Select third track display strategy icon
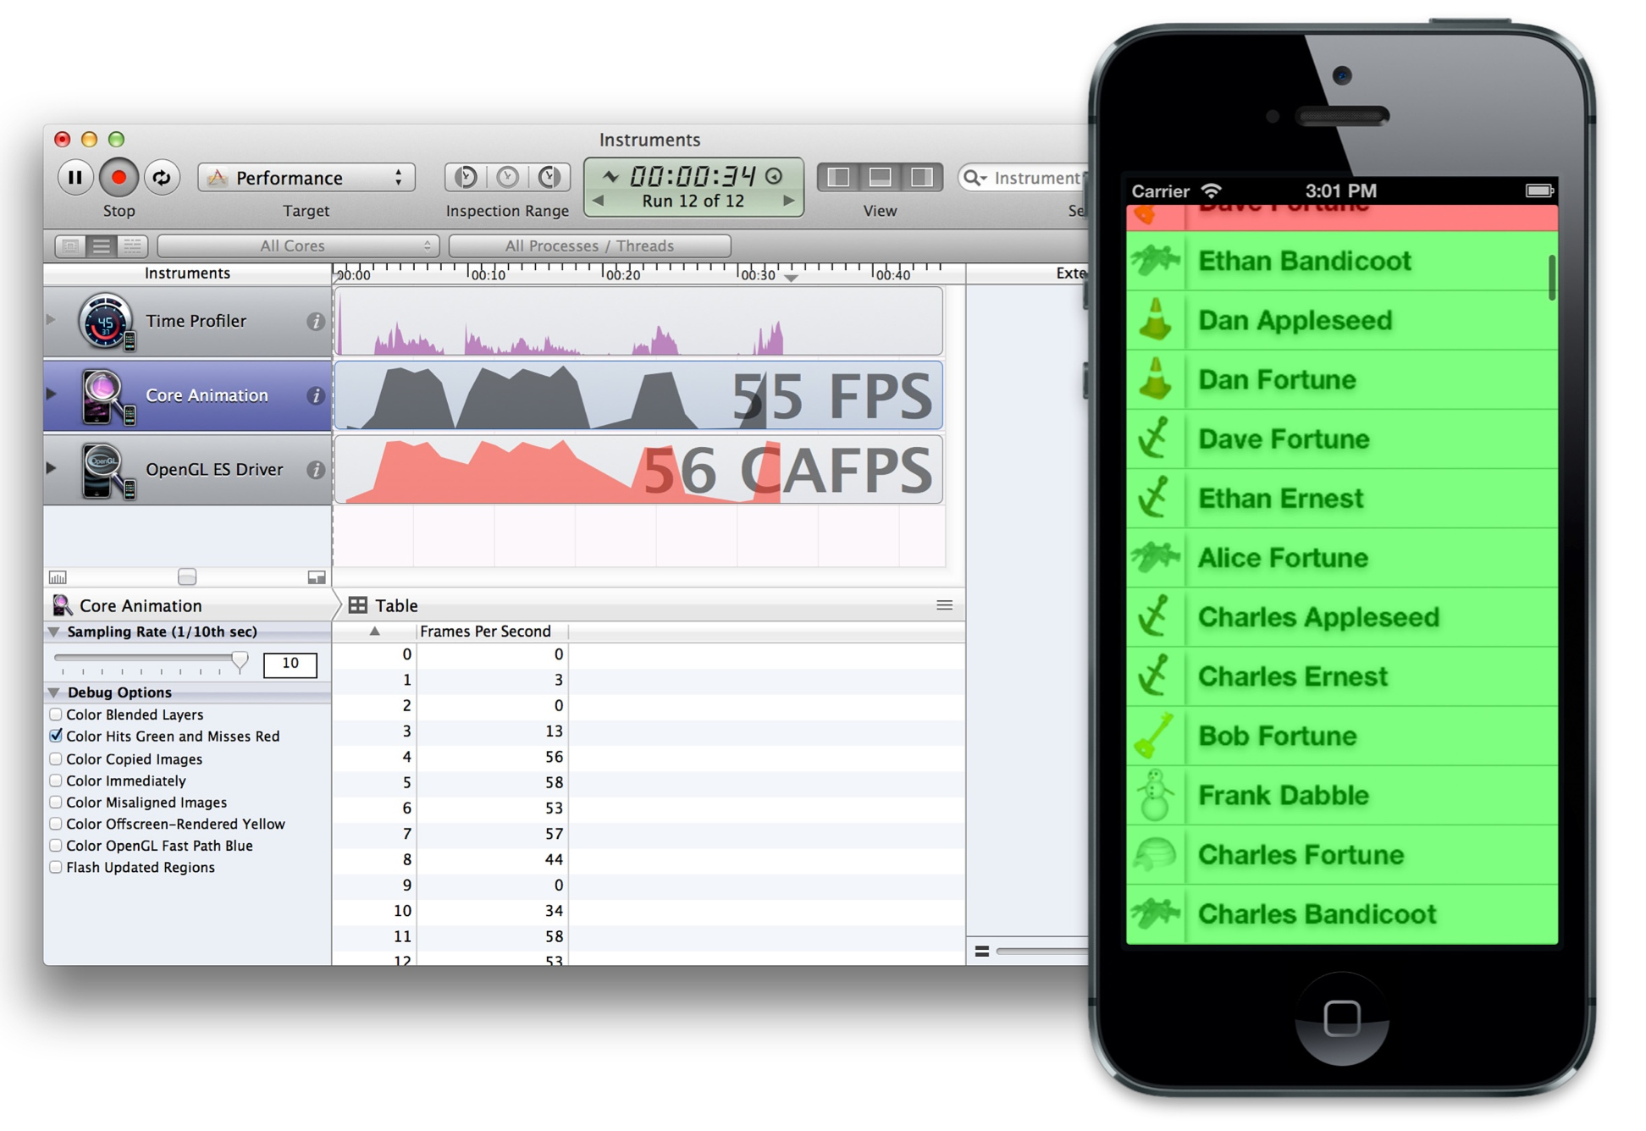Image resolution: width=1646 pixels, height=1131 pixels. [132, 246]
